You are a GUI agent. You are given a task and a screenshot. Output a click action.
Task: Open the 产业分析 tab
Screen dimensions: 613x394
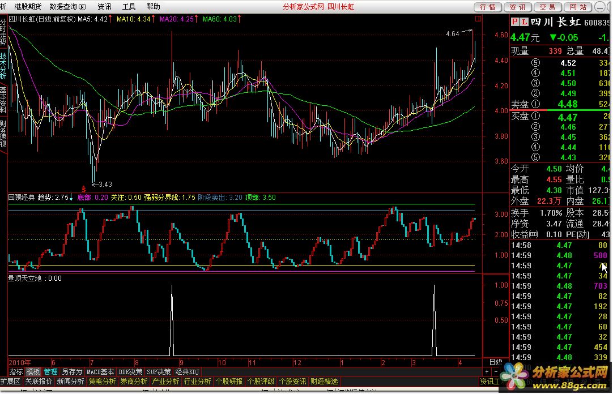[x=165, y=382]
